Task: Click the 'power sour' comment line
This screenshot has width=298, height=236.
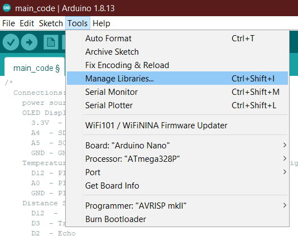Action: click(43, 103)
